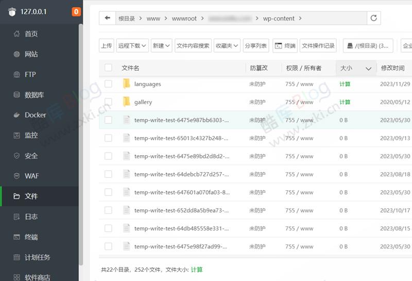Sort by 修改时间 column header
412x281 pixels.
tap(392, 68)
